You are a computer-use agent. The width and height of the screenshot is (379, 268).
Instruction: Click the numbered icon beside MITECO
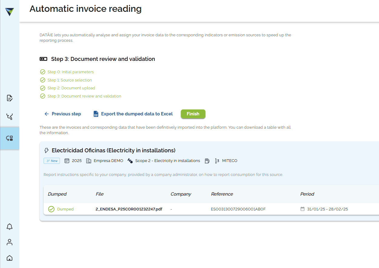217,161
